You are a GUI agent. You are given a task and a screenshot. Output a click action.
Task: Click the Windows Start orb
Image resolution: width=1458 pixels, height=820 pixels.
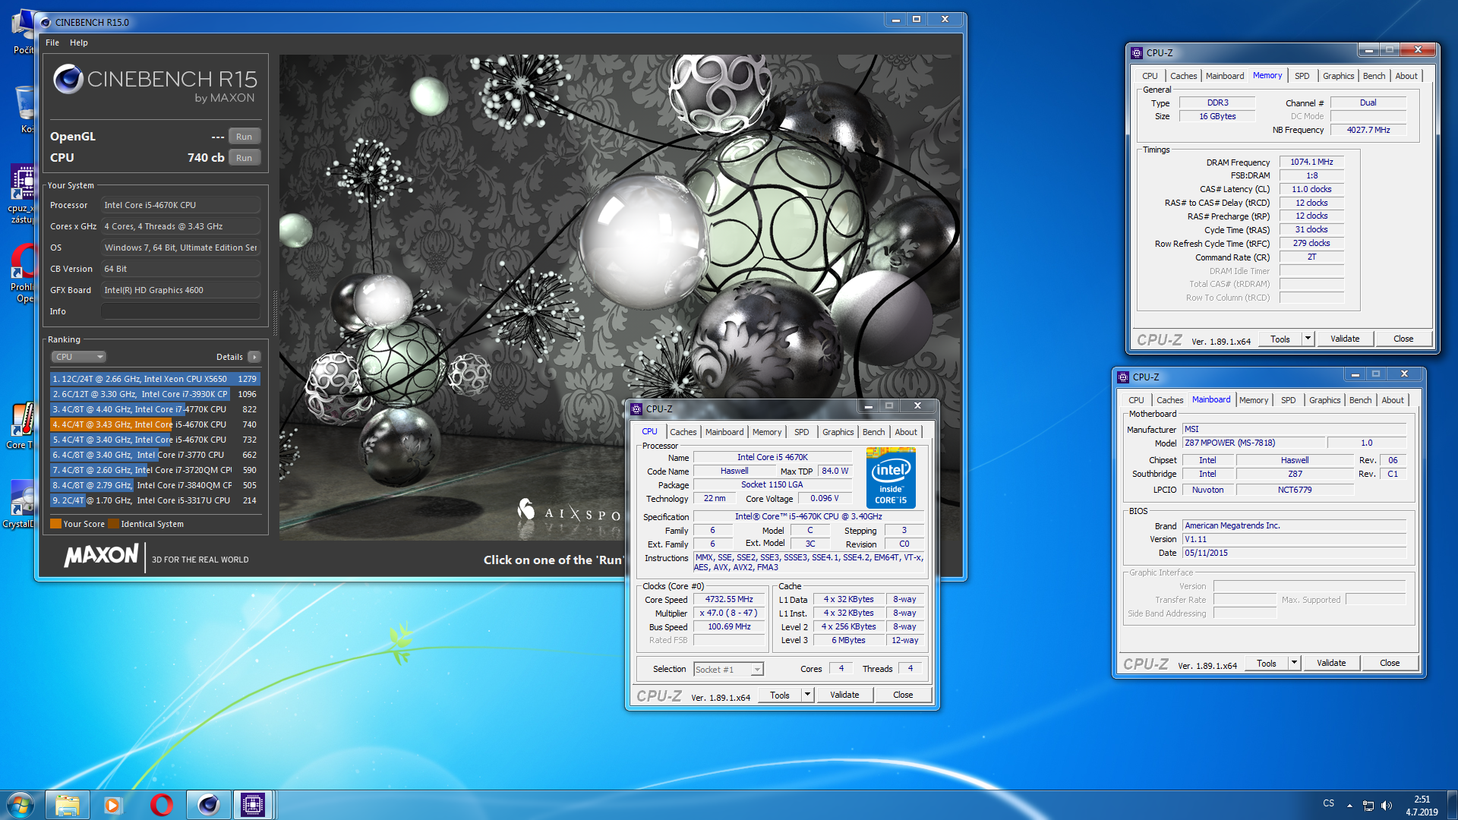[x=21, y=804]
